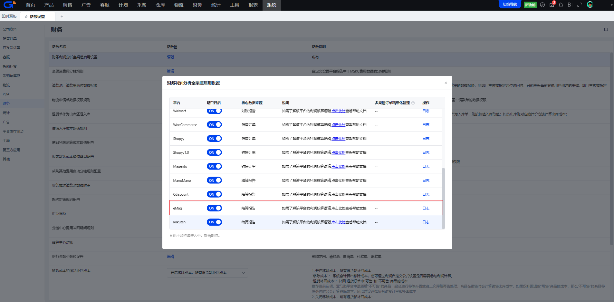This screenshot has height=302, width=614.
Task: Turn off the Magento switch
Action: pos(214,166)
